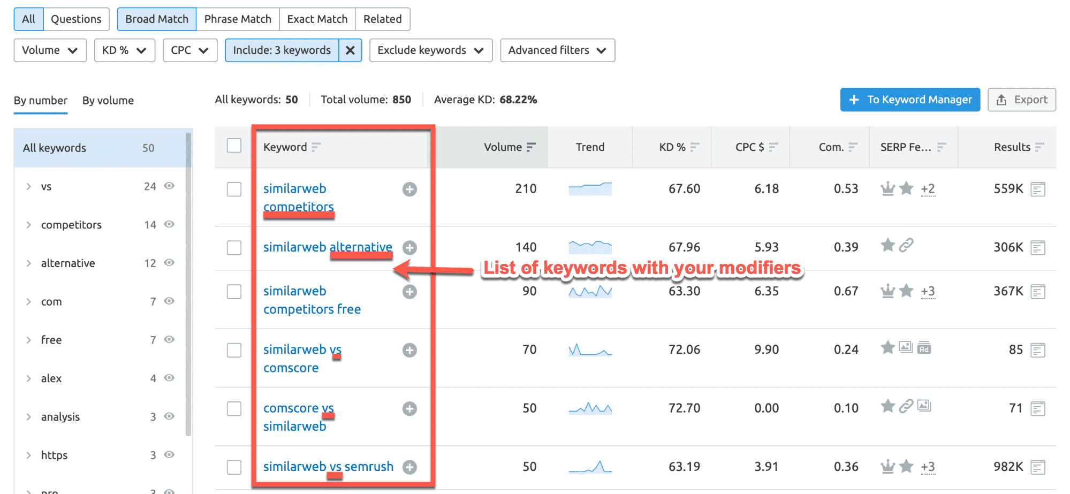1070x494 pixels.
Task: Check the select-all checkbox in table header
Action: tap(234, 146)
